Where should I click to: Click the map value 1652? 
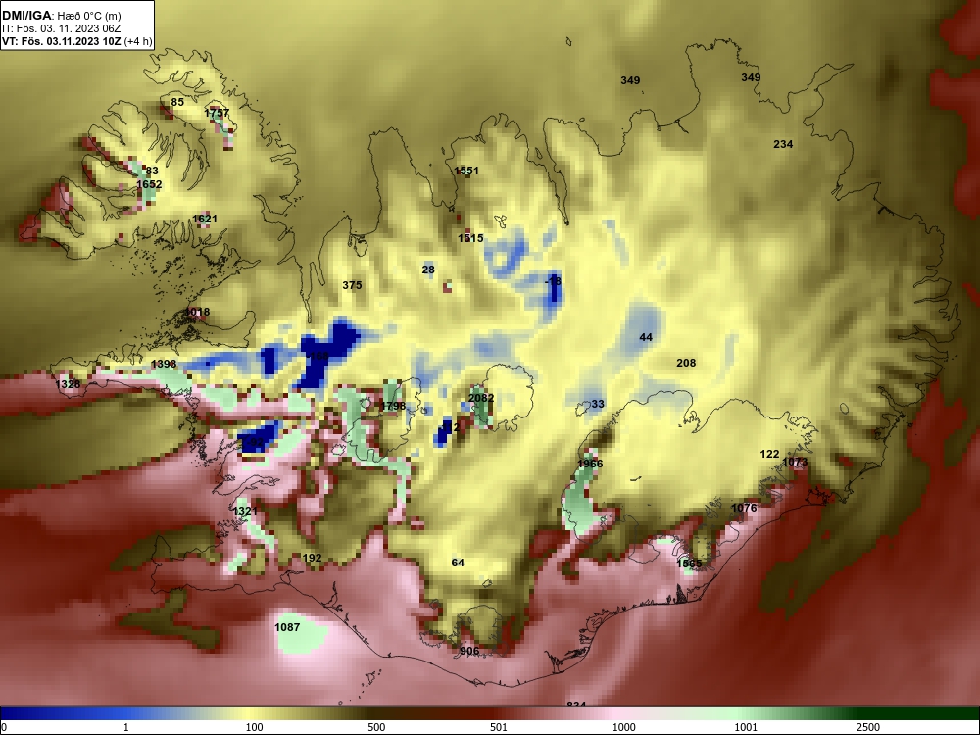tap(149, 184)
